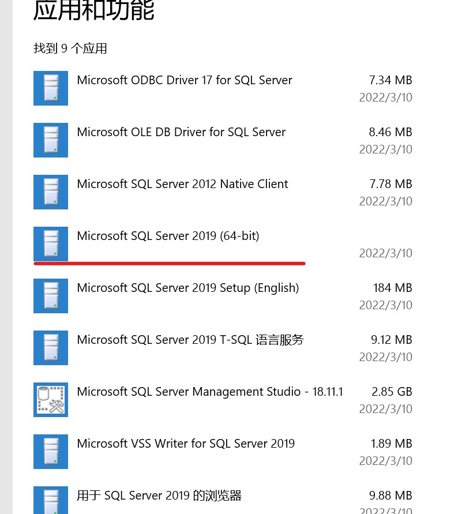
Task: Click the 7.34 MB size value
Action: [391, 80]
